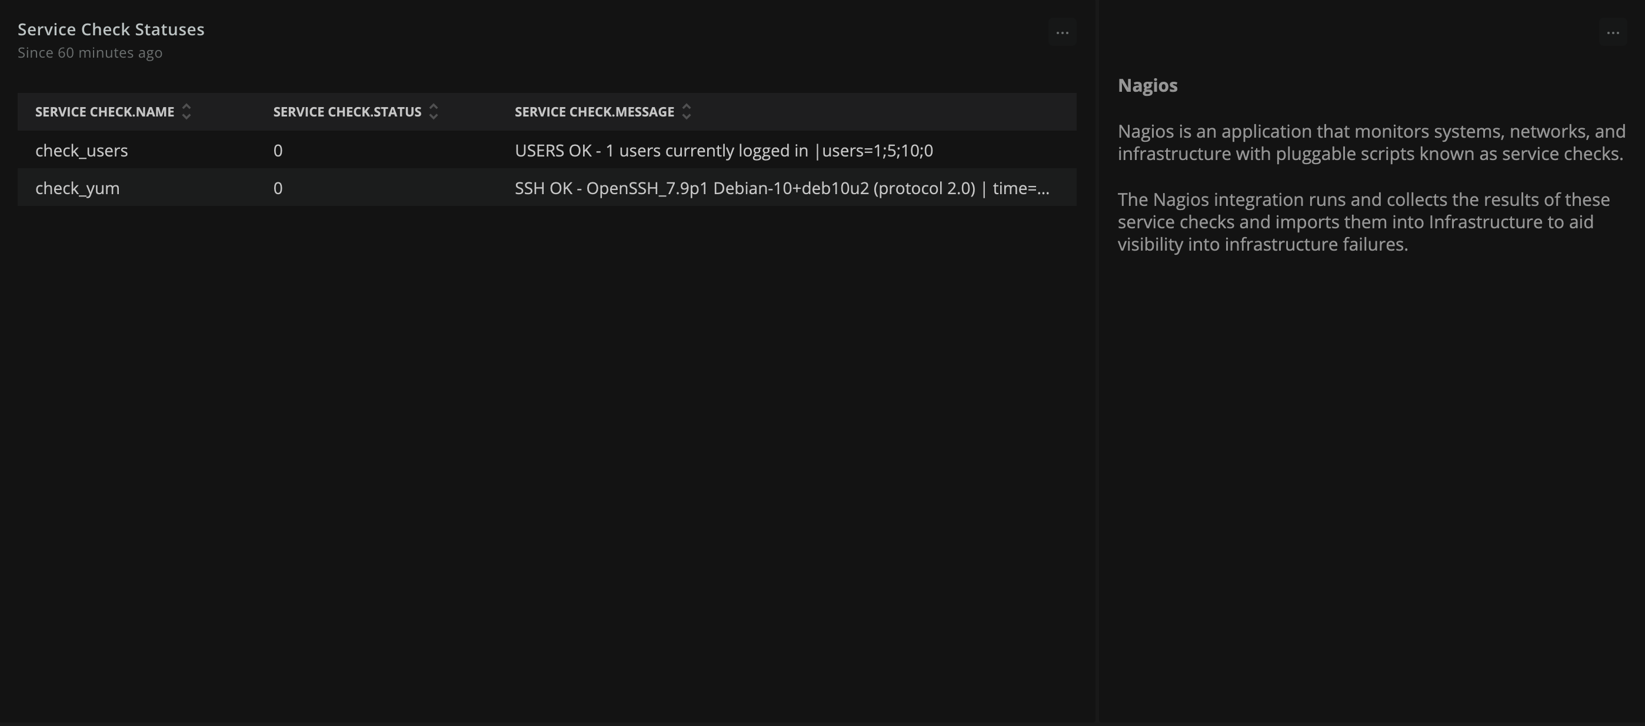Click status value 0 in check_yum row
The width and height of the screenshot is (1645, 726).
point(278,188)
